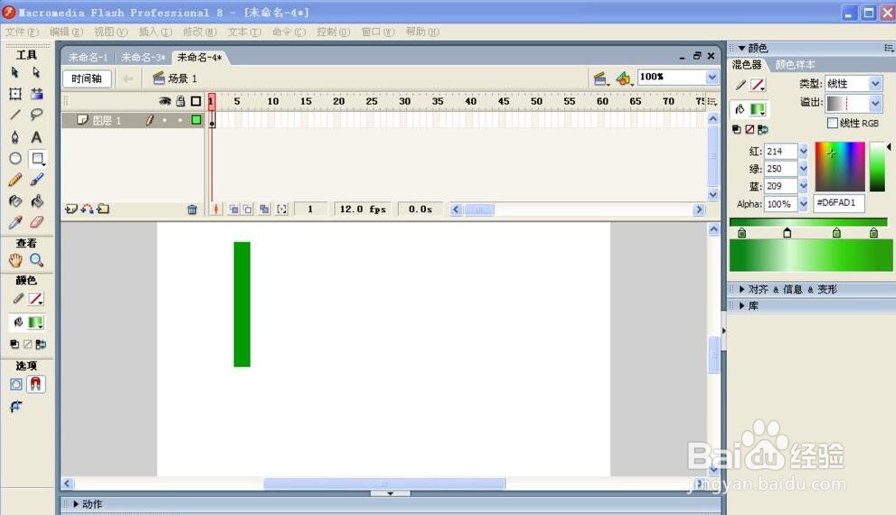
Task: Select the Selection arrow tool
Action: click(14, 72)
